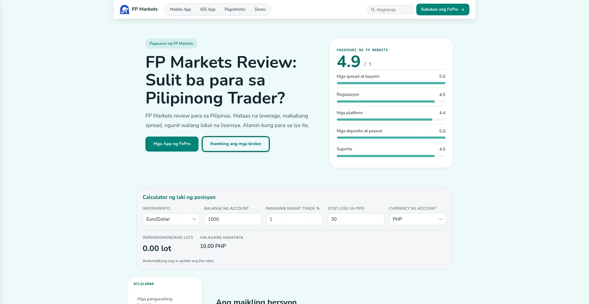Click the FP Markets logo icon
589x304 pixels.
click(x=125, y=9)
